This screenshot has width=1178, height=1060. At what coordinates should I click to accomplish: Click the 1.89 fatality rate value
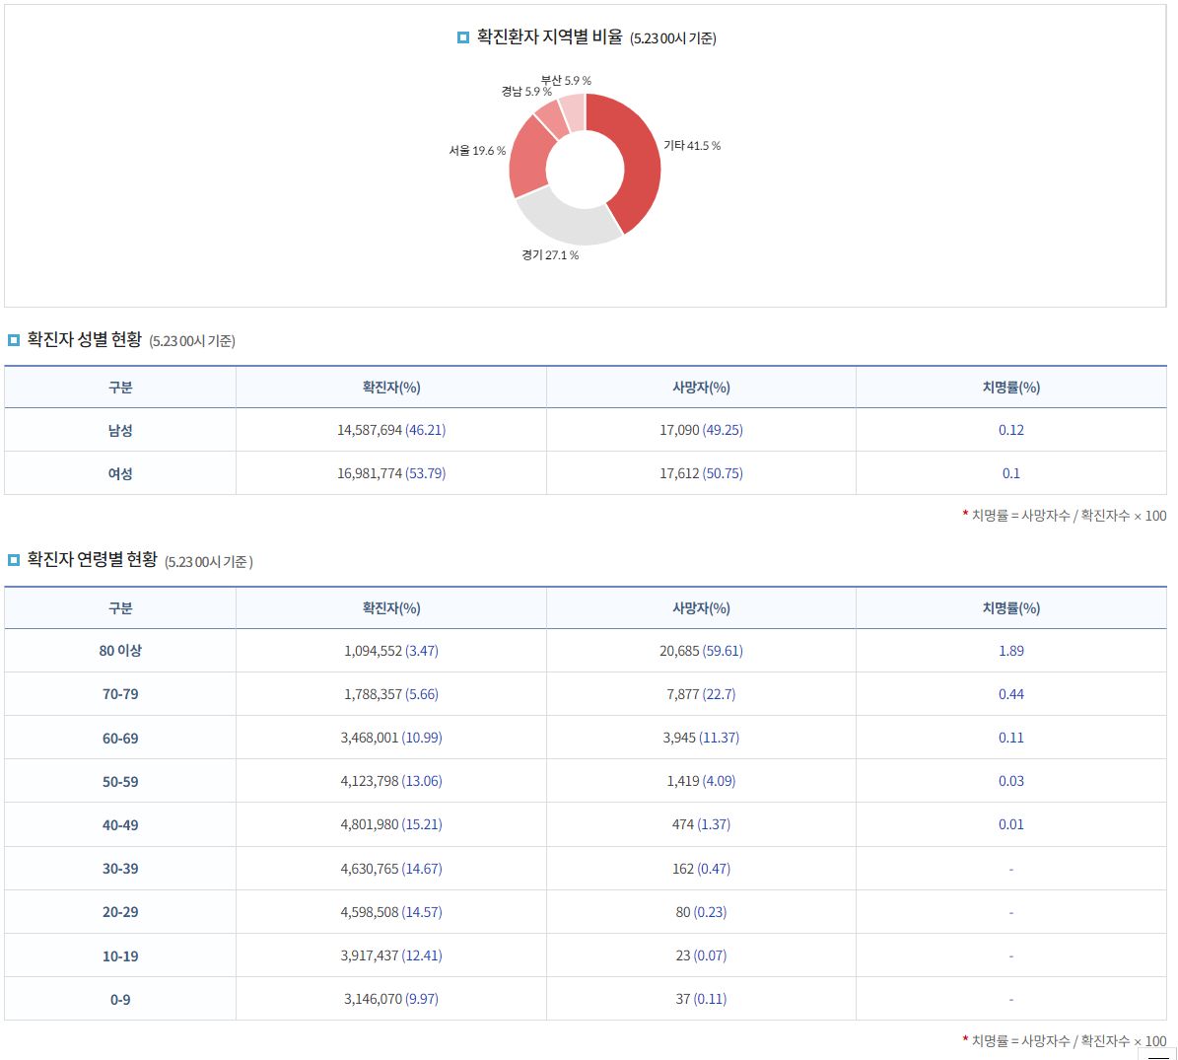tap(1011, 651)
